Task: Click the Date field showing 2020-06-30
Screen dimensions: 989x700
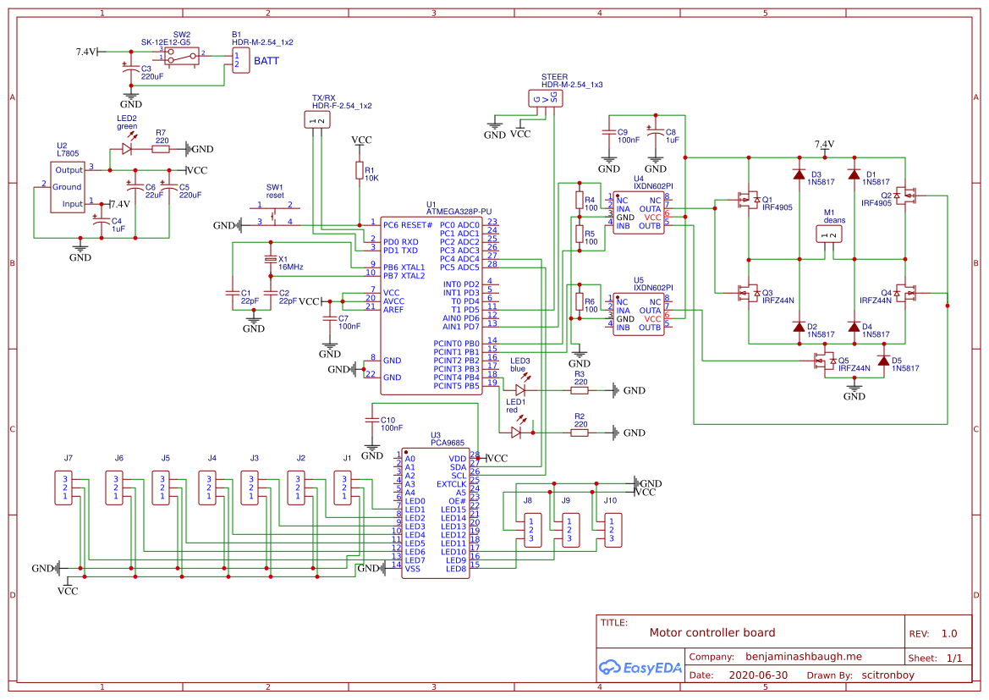Action: click(759, 675)
